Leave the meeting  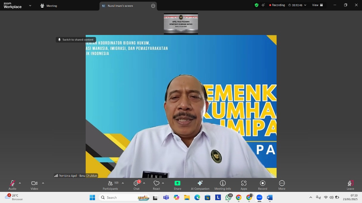pos(350,185)
